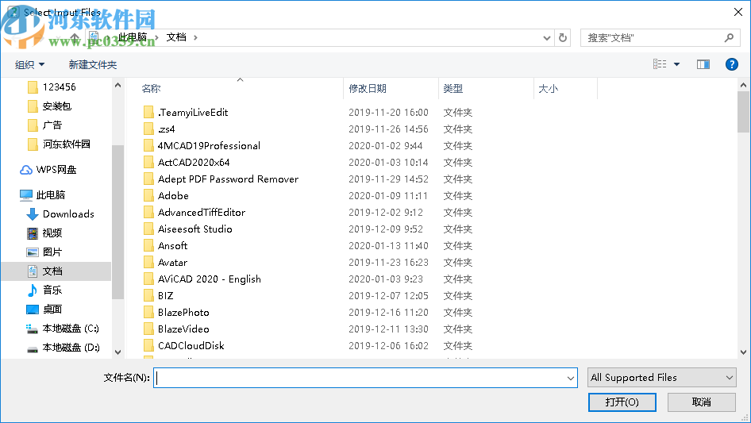
Task: Open 图片 in the navigation pane
Action: point(44,252)
